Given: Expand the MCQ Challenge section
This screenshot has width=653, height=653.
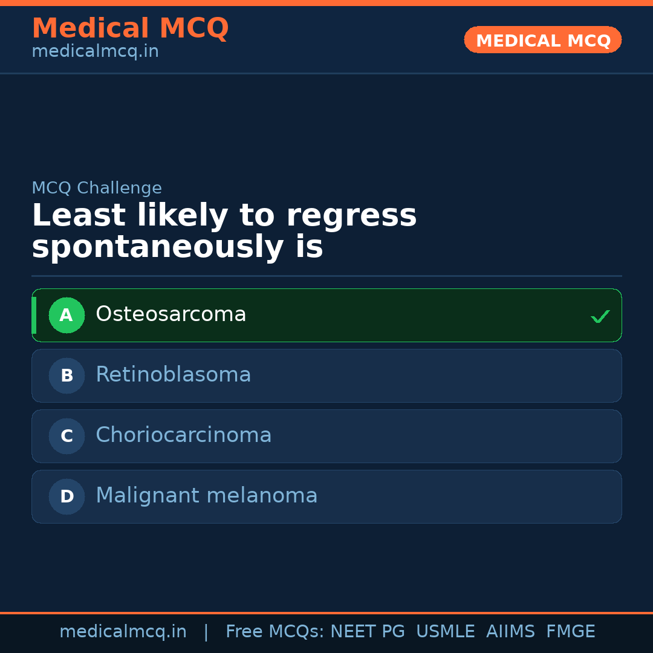Looking at the screenshot, I should pos(97,188).
